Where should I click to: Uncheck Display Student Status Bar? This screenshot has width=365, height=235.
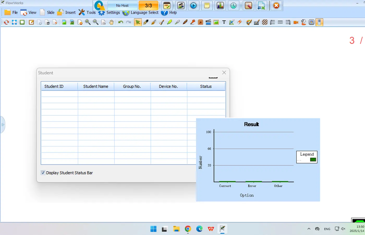(43, 173)
